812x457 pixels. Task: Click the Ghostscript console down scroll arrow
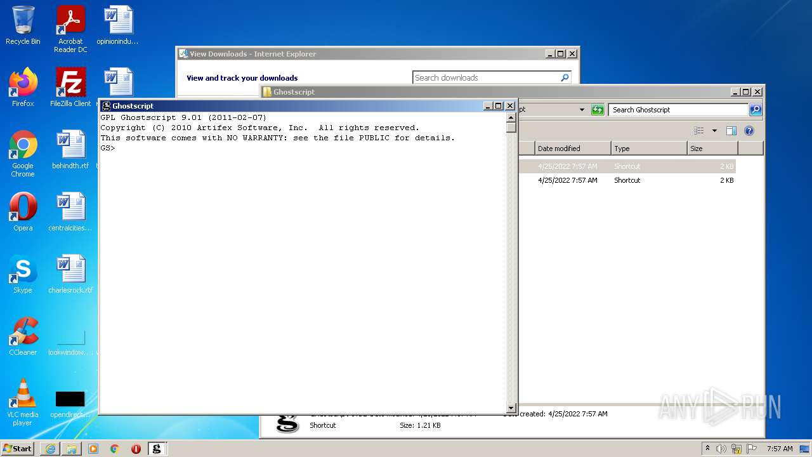[x=511, y=408]
